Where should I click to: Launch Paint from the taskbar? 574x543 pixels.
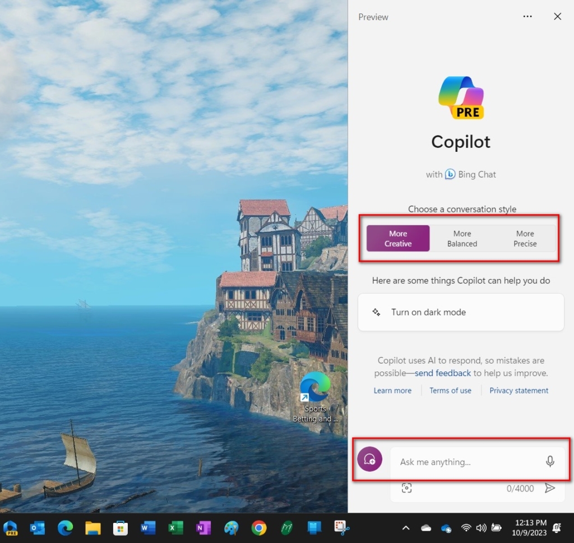232,527
